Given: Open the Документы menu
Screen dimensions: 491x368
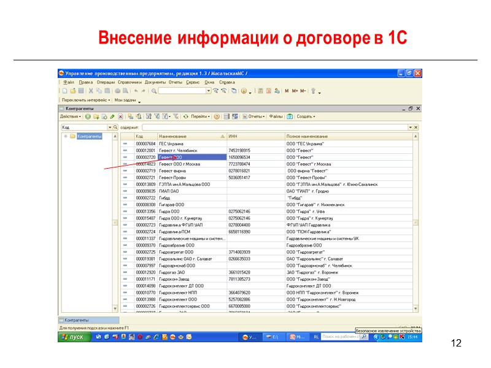Looking at the screenshot, I should pos(155,82).
